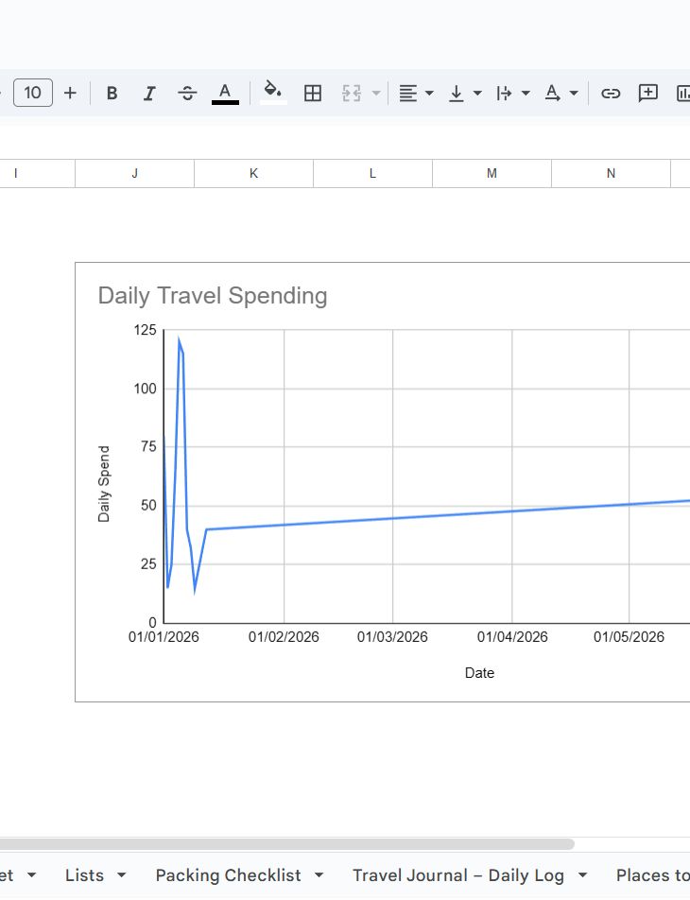
Task: Select column M header
Action: coord(492,173)
